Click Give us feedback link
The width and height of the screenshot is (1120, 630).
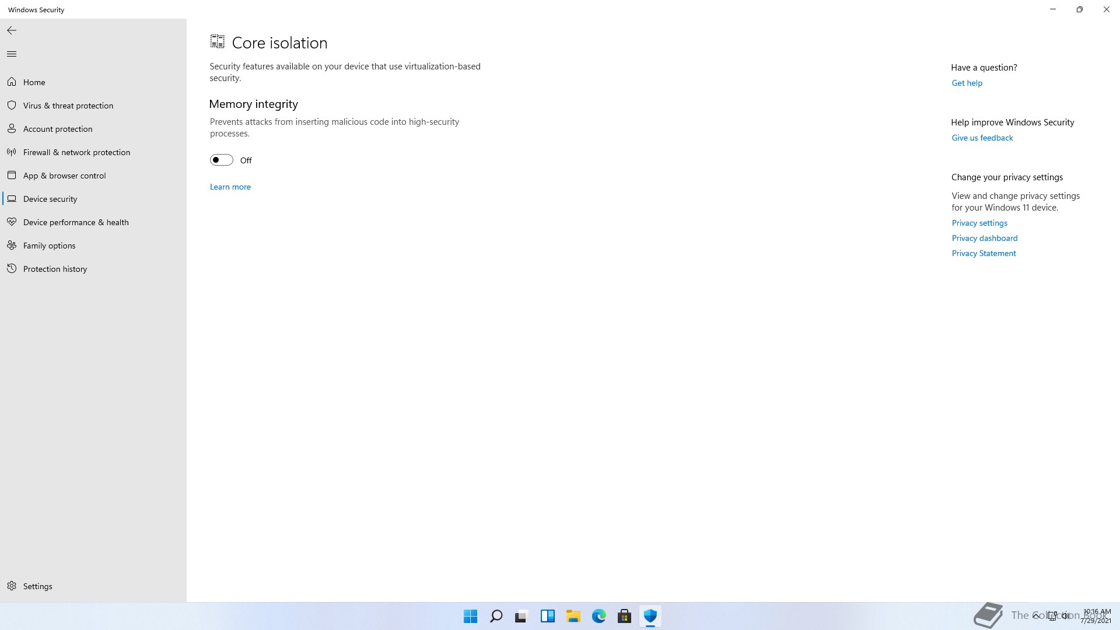tap(982, 138)
